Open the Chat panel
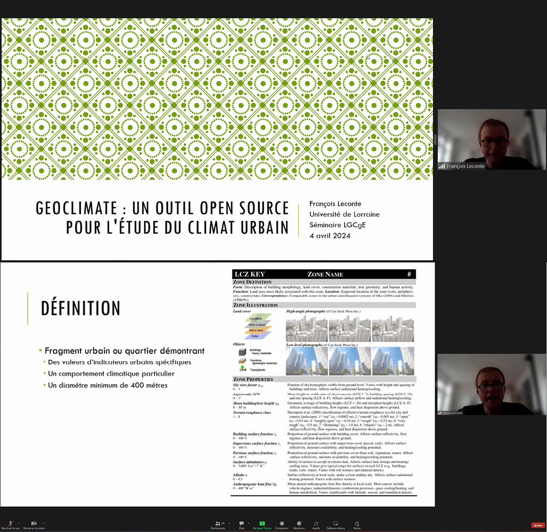 coord(241,525)
